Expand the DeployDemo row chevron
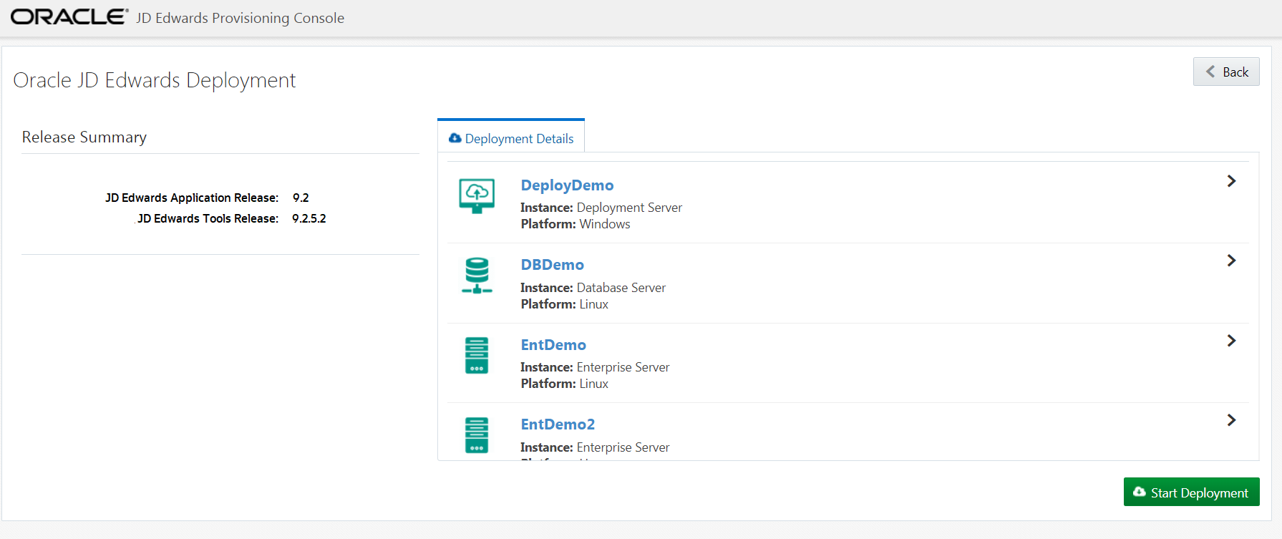The image size is (1282, 539). pyautogui.click(x=1231, y=181)
